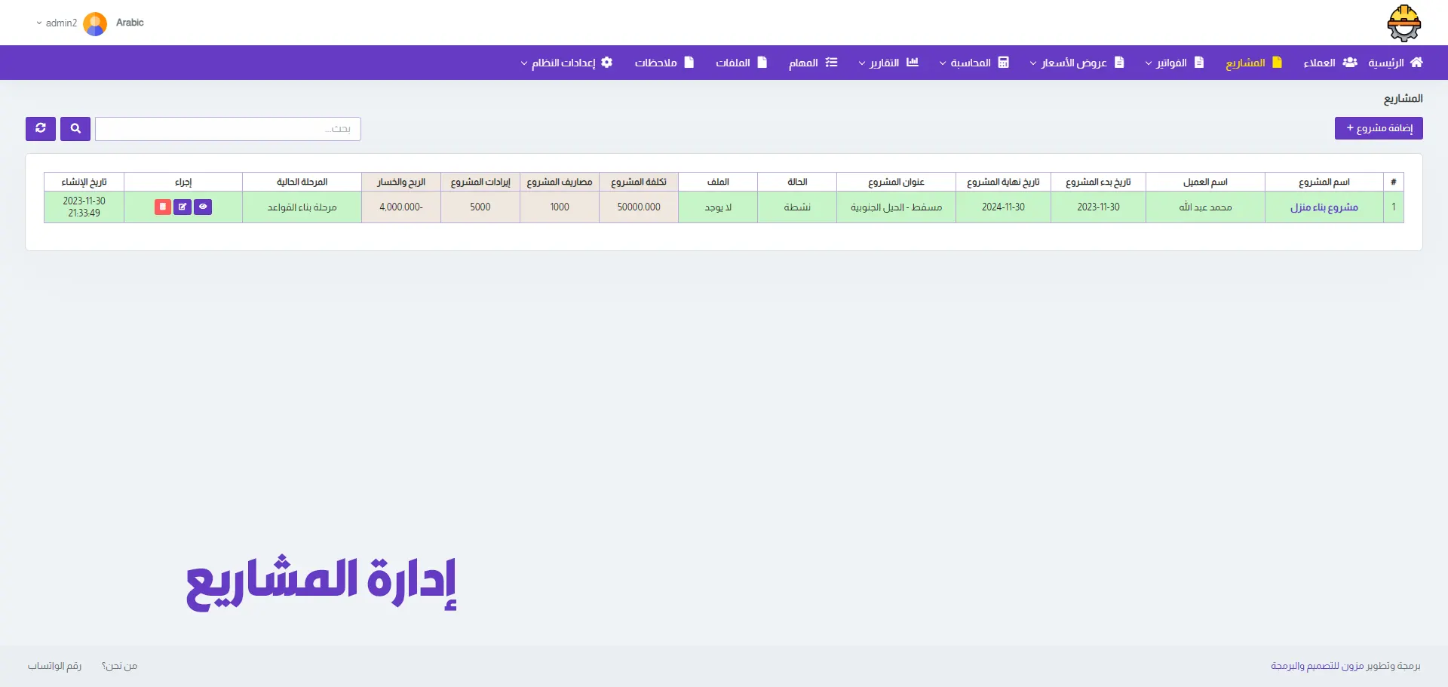This screenshot has width=1448, height=687.
Task: Expand the التقارير reports dropdown
Action: [888, 63]
